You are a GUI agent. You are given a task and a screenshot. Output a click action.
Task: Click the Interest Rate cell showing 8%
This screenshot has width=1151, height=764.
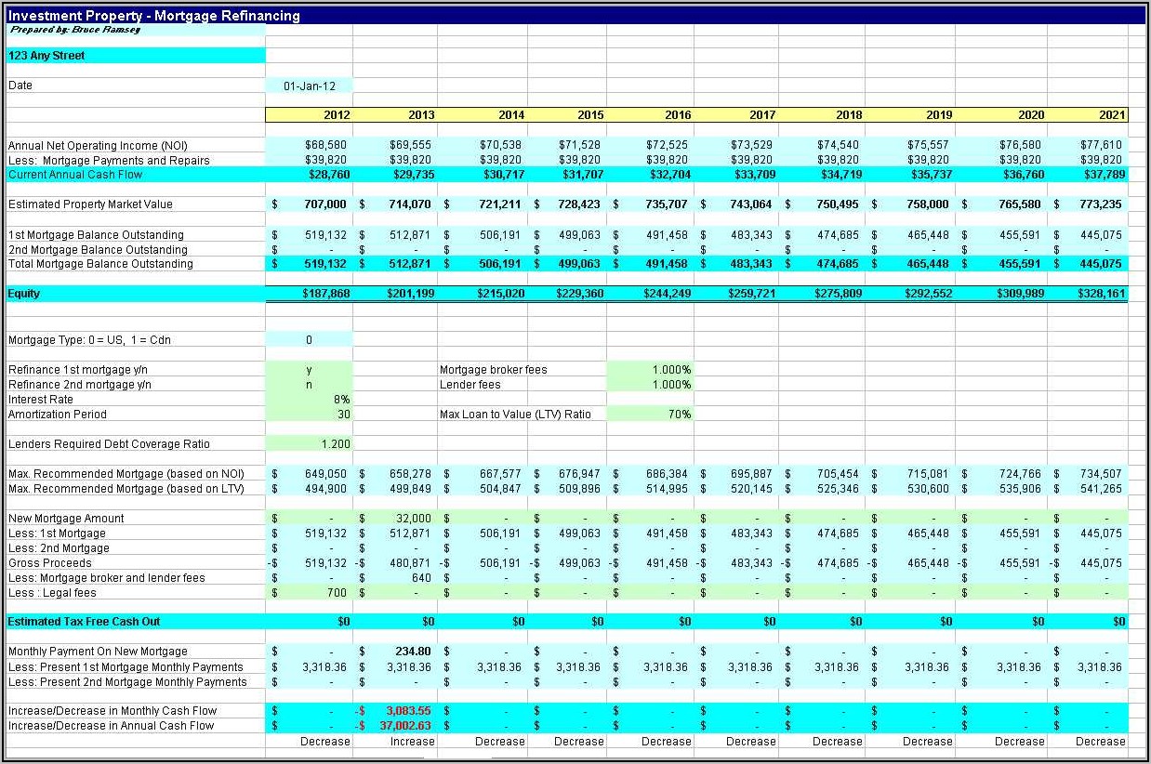(x=309, y=400)
